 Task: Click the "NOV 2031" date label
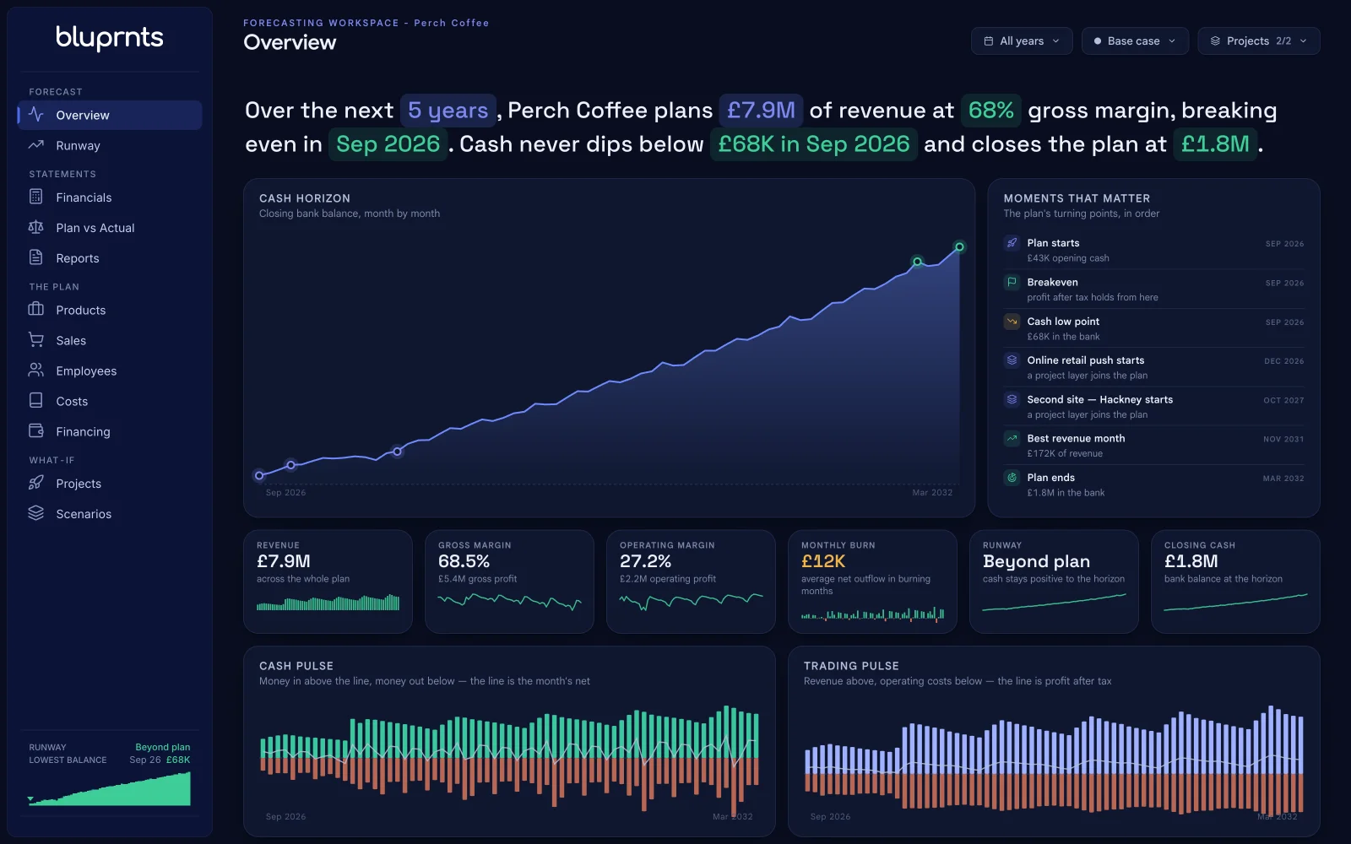click(x=1283, y=439)
